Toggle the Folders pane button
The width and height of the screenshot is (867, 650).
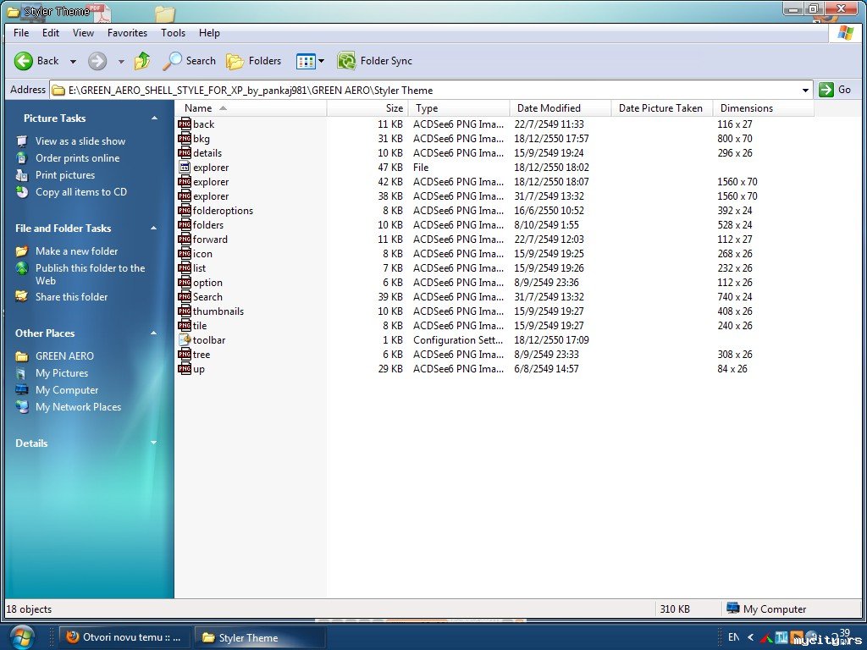(x=253, y=61)
